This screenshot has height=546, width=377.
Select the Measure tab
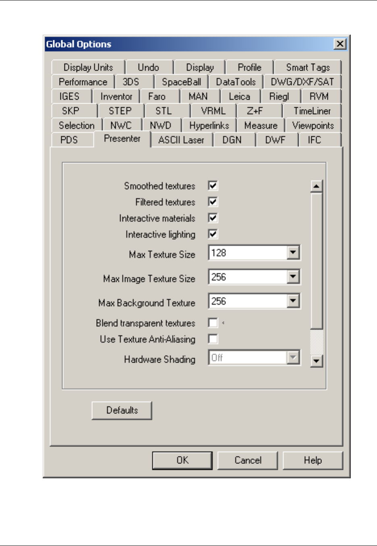261,125
